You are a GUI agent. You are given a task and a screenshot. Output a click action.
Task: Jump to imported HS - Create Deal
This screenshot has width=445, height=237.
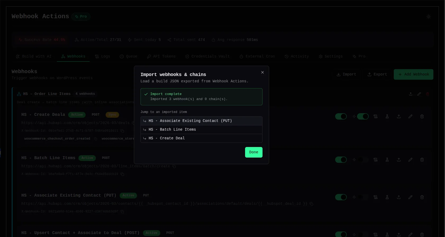(x=202, y=138)
